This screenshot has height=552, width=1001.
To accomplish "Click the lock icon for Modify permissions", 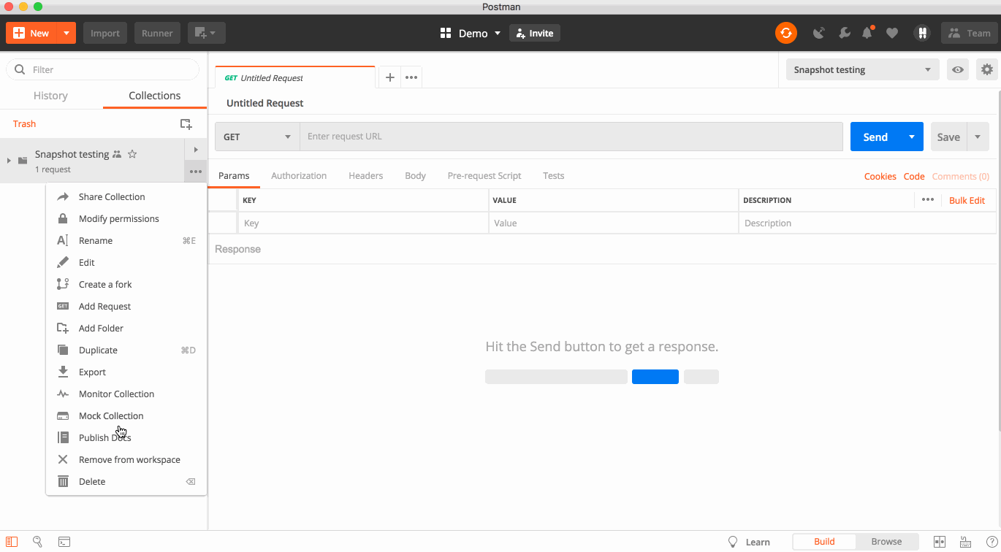I will tap(63, 218).
